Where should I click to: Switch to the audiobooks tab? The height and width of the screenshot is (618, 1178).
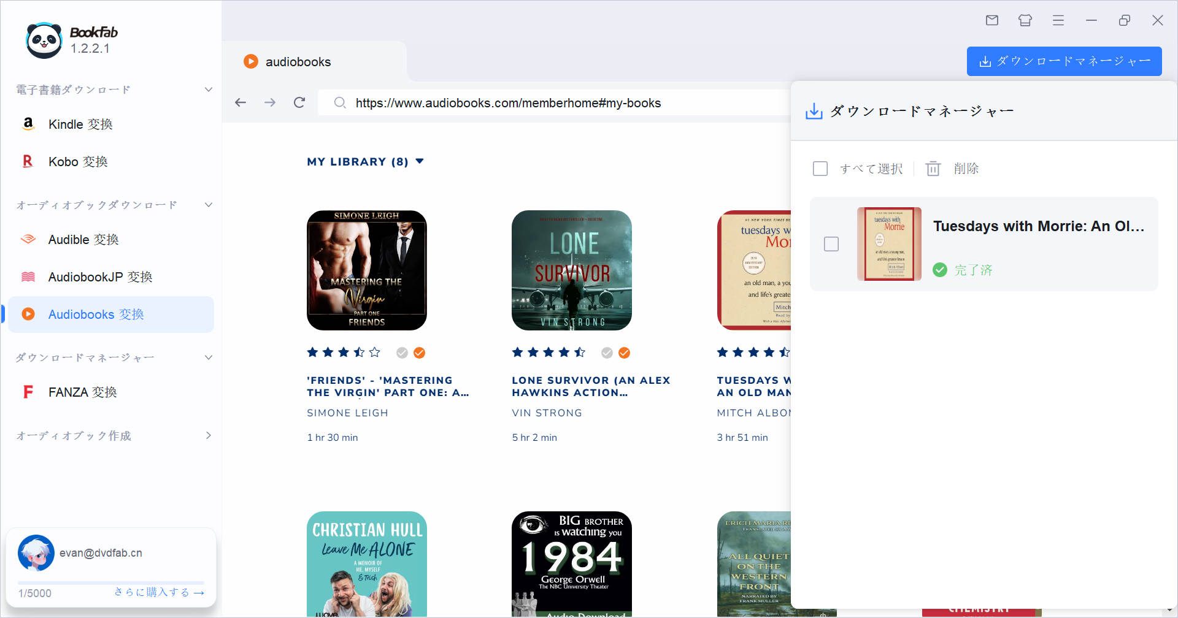pos(298,62)
